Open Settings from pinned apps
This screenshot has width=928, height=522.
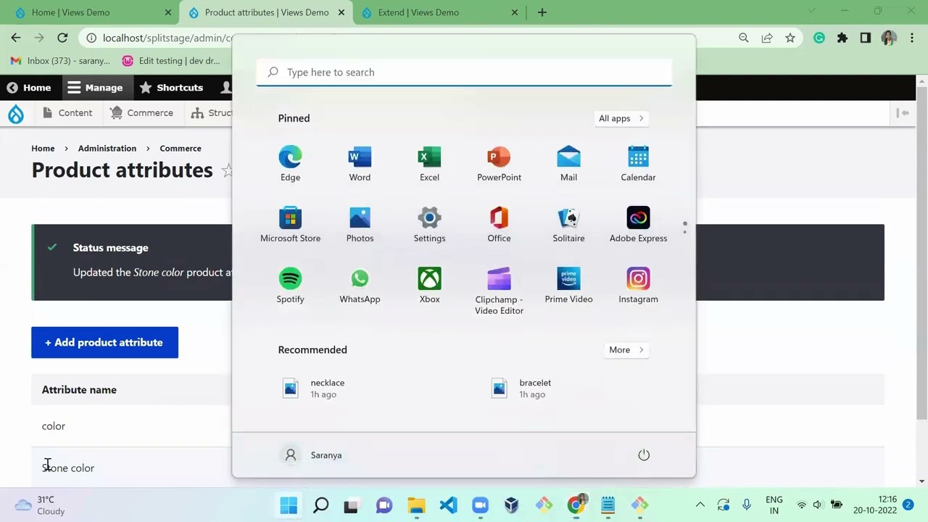click(429, 225)
